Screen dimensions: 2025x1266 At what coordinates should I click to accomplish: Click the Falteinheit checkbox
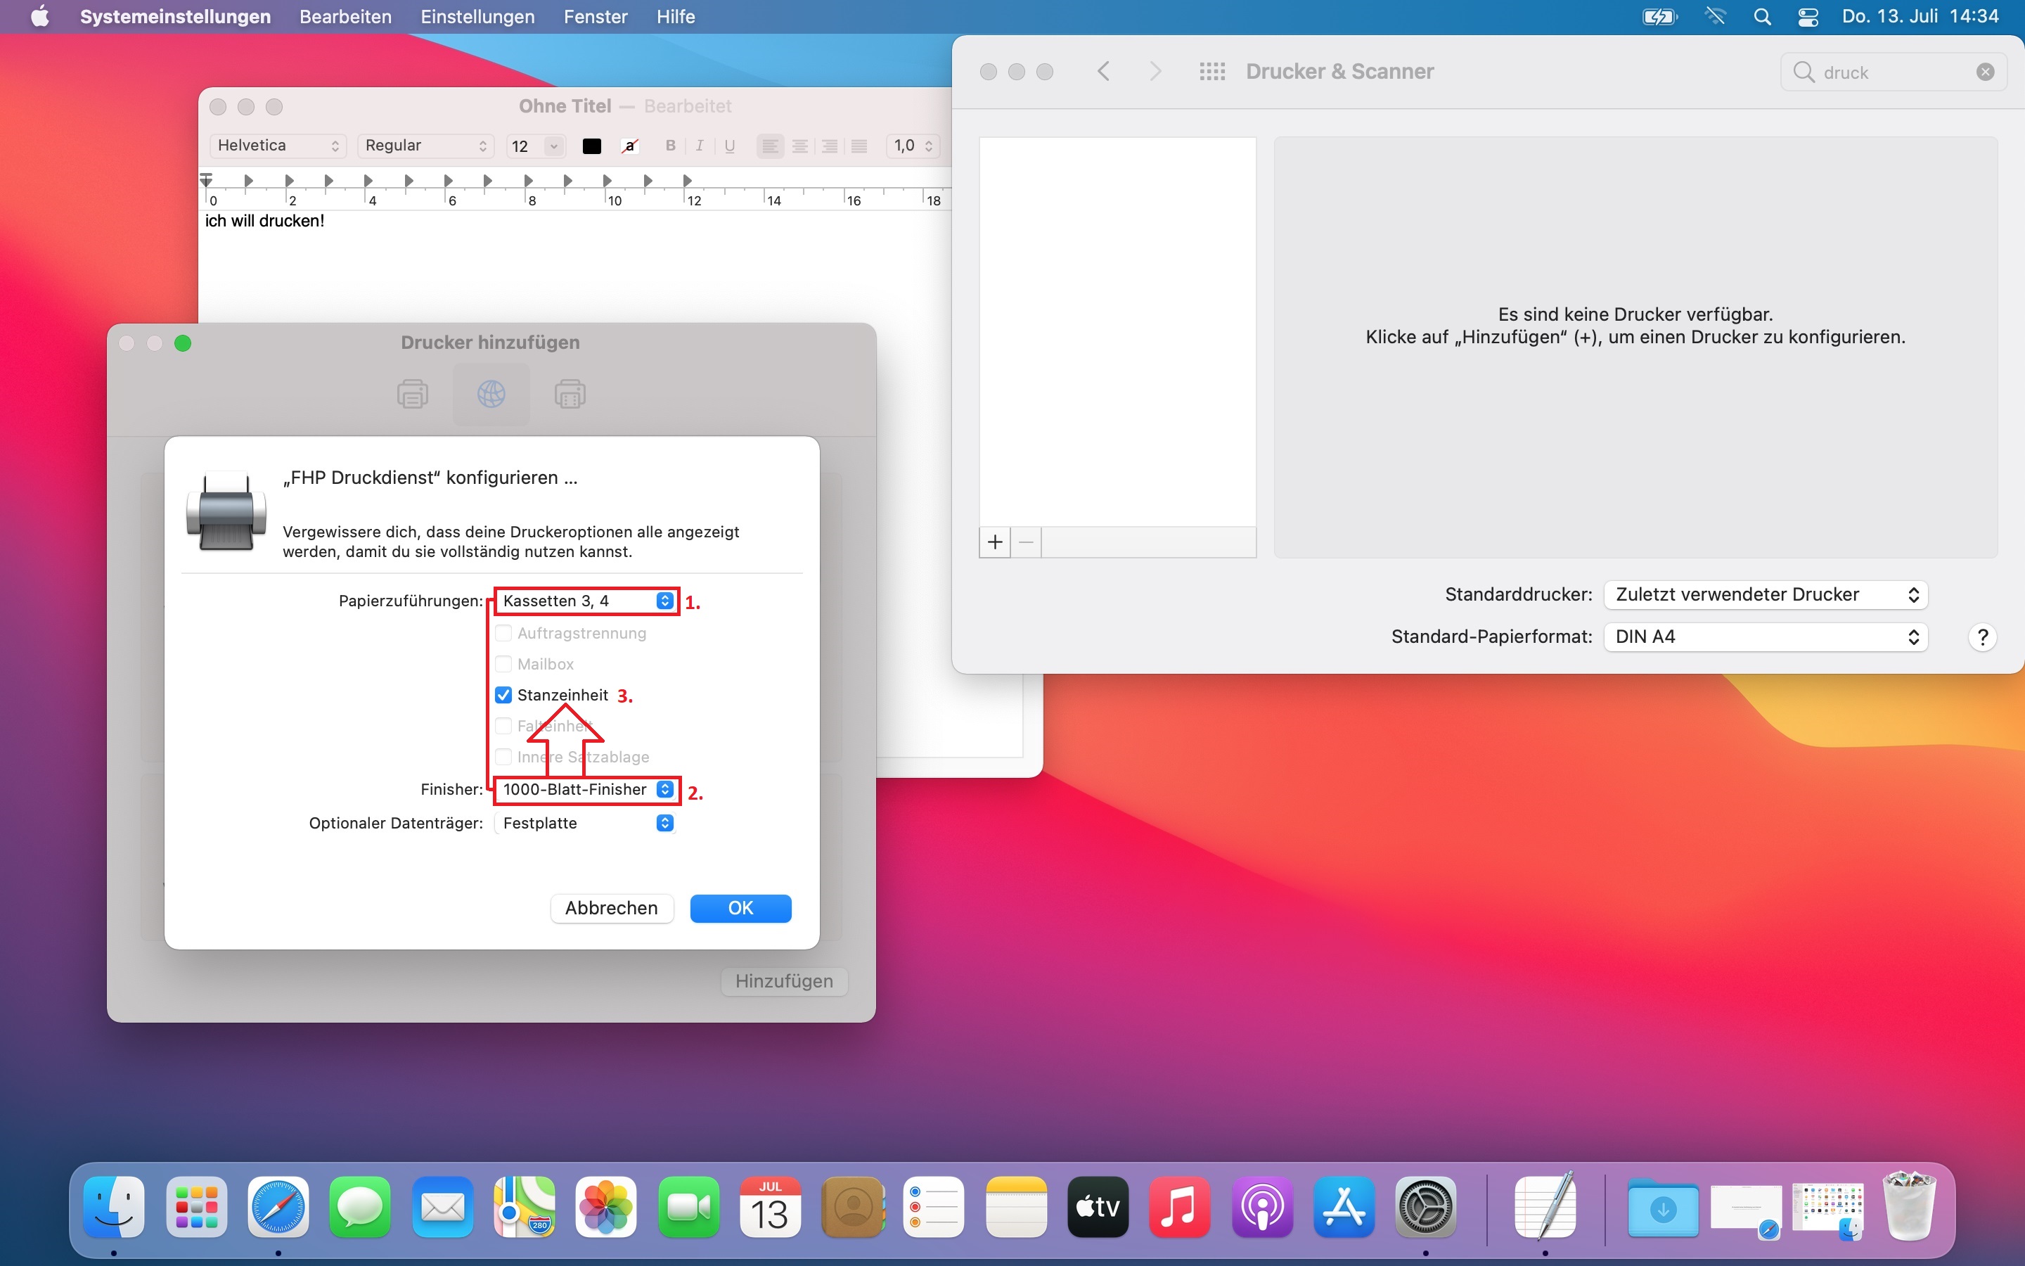click(503, 726)
